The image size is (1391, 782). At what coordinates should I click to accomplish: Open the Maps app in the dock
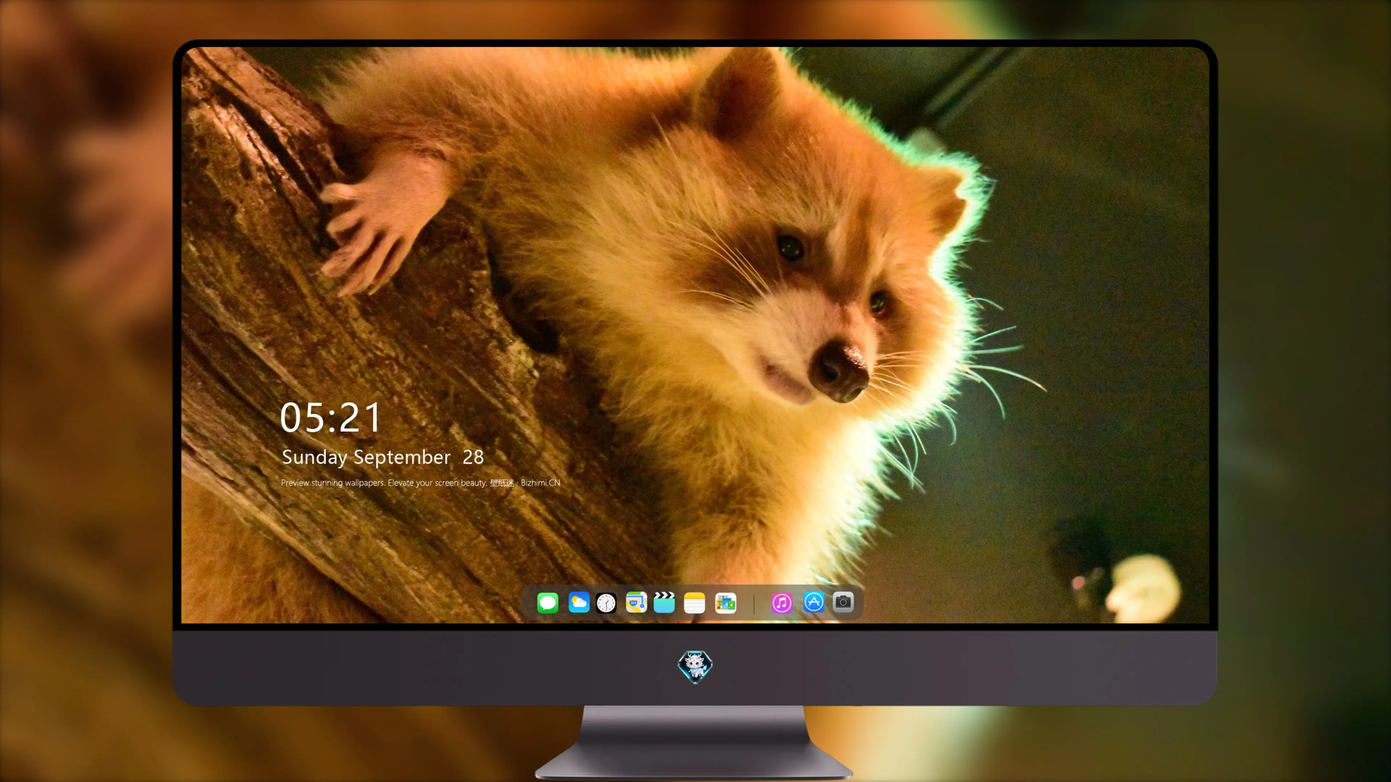pyautogui.click(x=636, y=602)
